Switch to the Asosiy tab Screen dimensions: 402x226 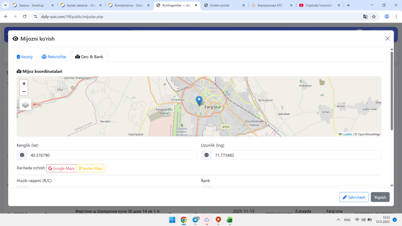point(25,57)
